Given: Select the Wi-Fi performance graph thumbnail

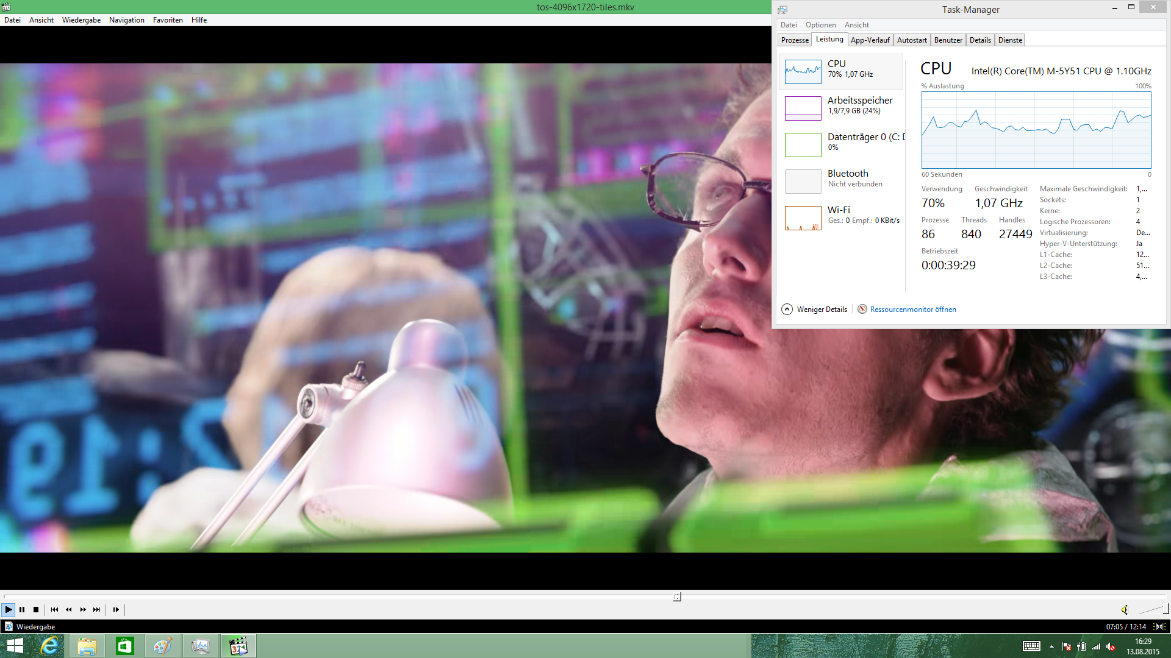Looking at the screenshot, I should click(x=803, y=218).
